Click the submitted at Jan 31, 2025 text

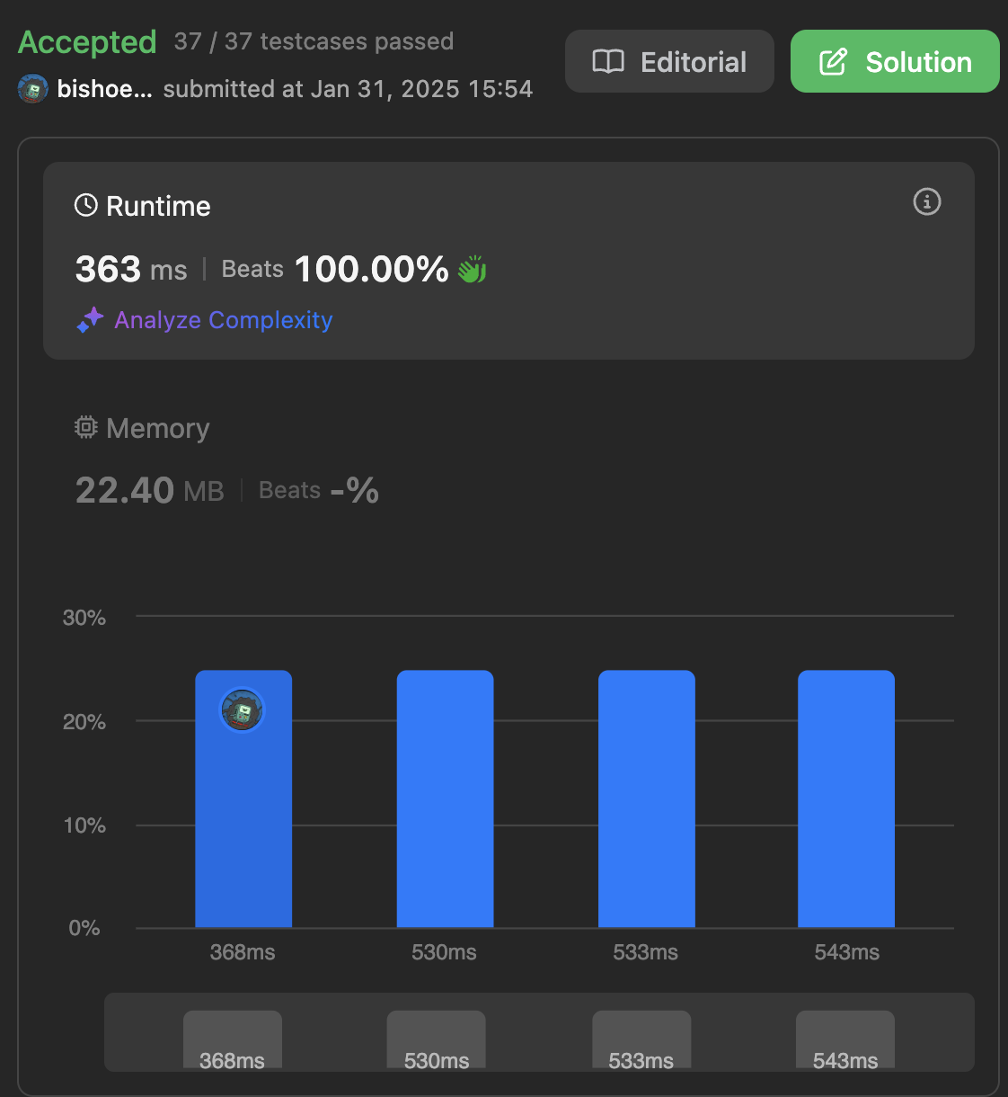[x=348, y=89]
